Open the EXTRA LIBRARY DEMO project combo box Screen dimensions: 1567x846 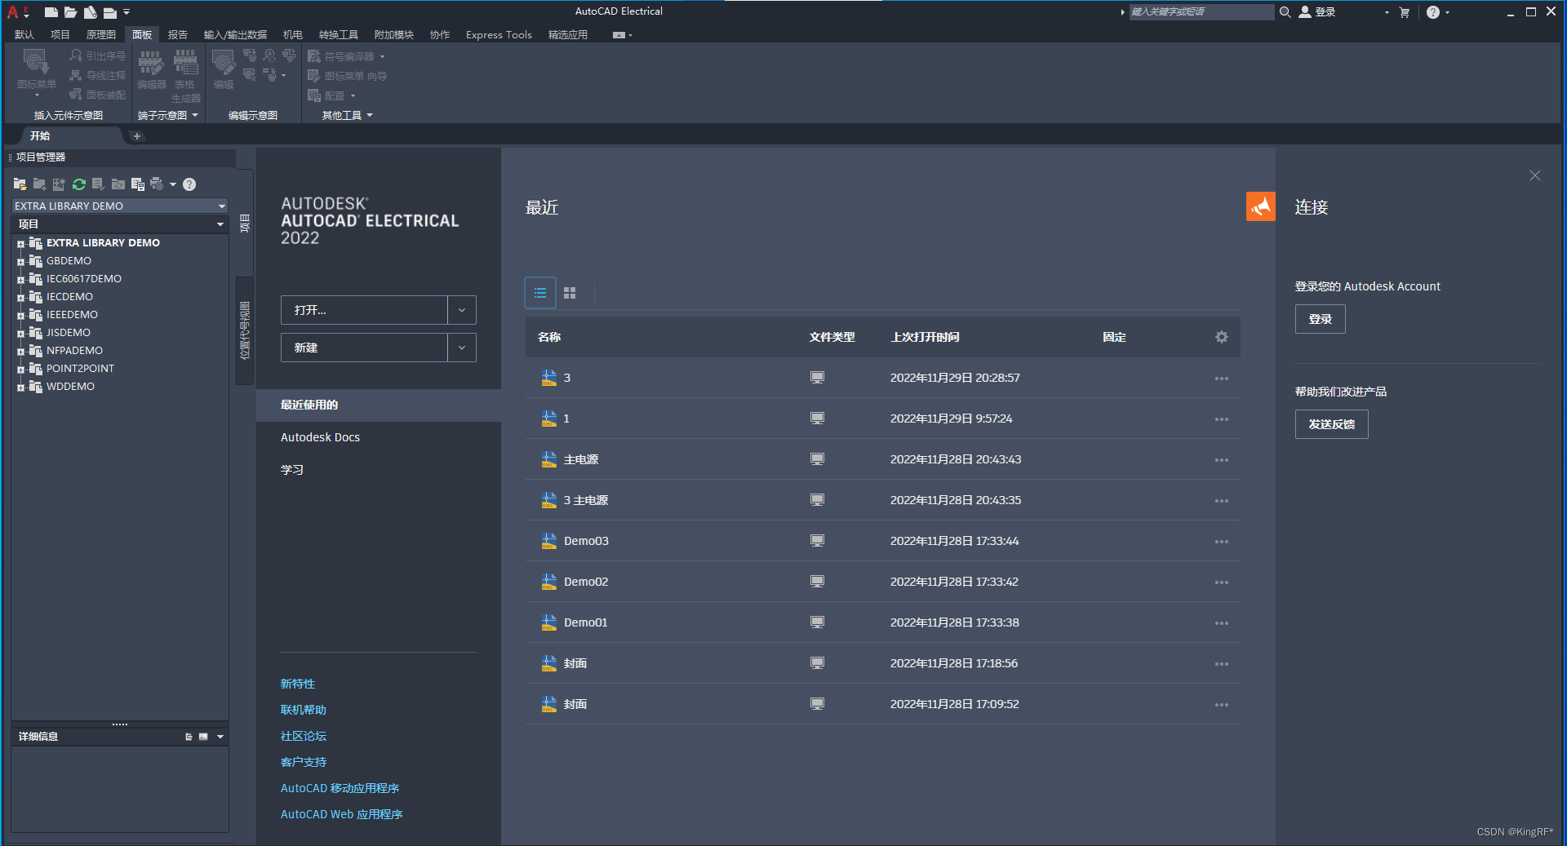[119, 206]
